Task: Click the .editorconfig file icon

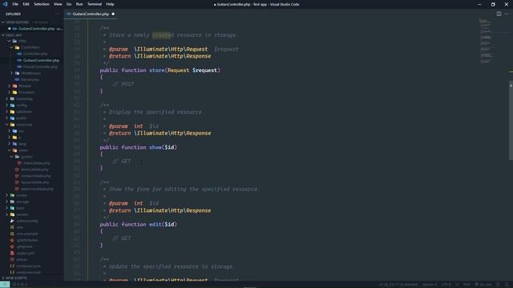Action: pos(13,221)
